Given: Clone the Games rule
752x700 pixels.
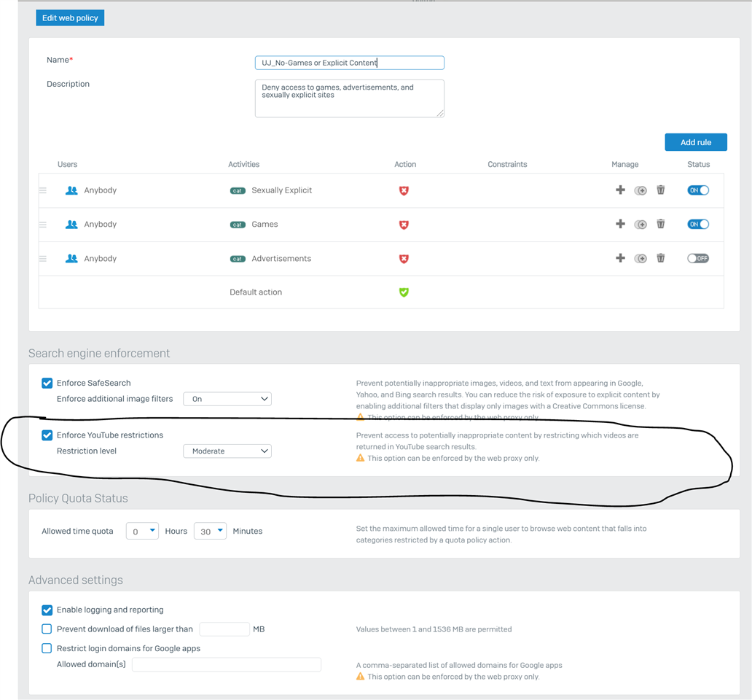Looking at the screenshot, I should 641,225.
